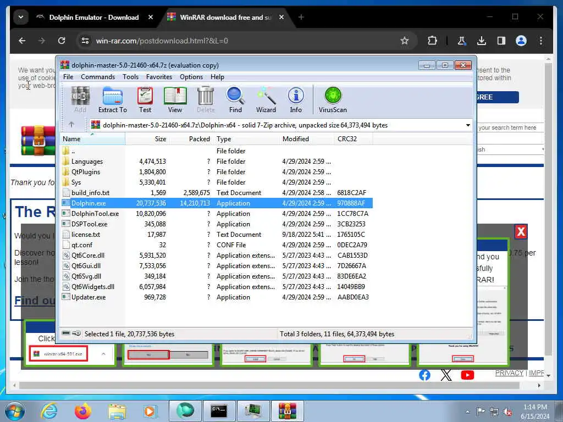Screen dimensions: 563x422
Task: Sort by the Size column header
Action: [x=147, y=139]
